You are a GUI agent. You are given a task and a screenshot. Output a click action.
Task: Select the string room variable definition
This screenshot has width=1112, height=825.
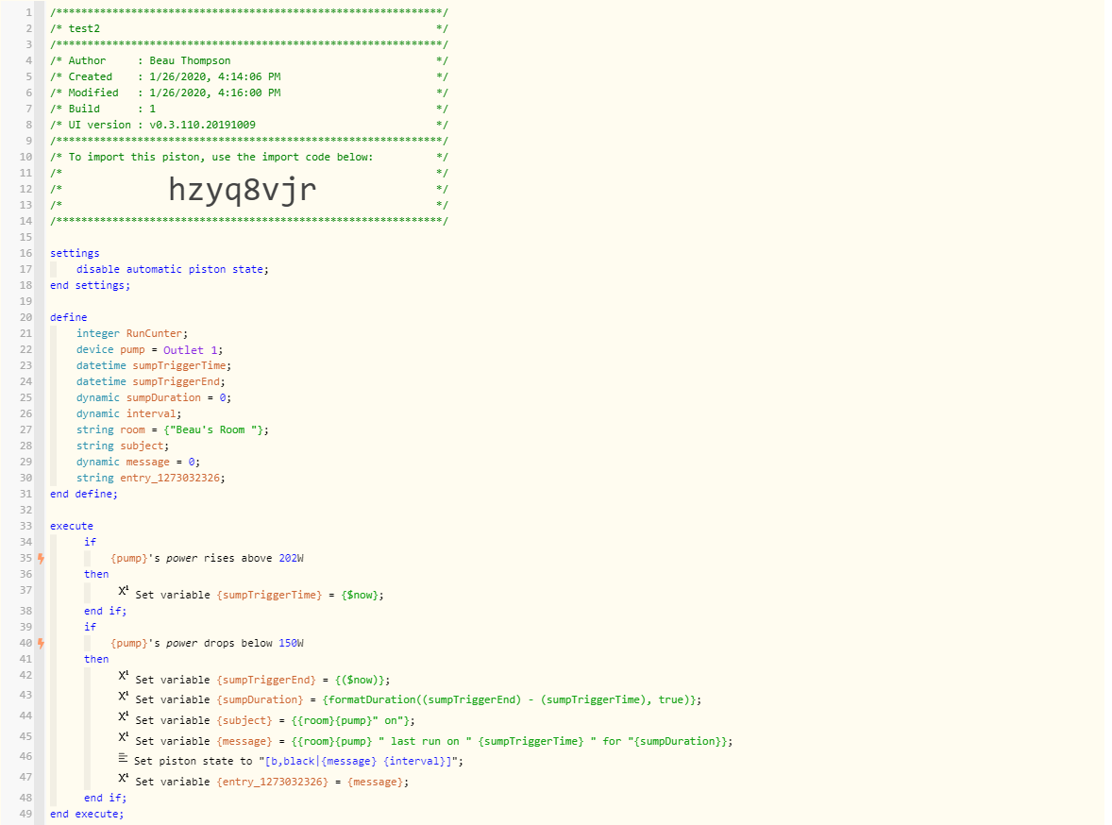click(173, 429)
